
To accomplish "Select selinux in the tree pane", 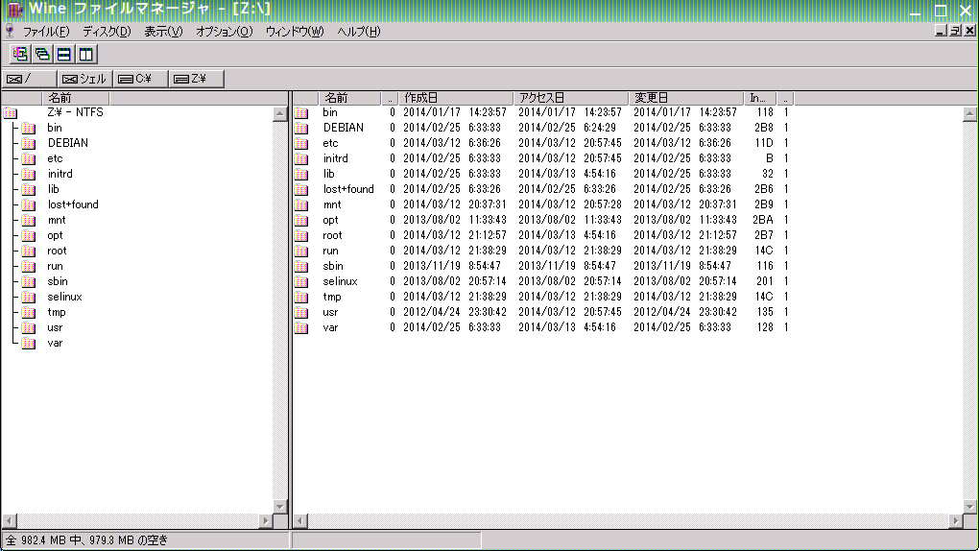I will (x=65, y=297).
